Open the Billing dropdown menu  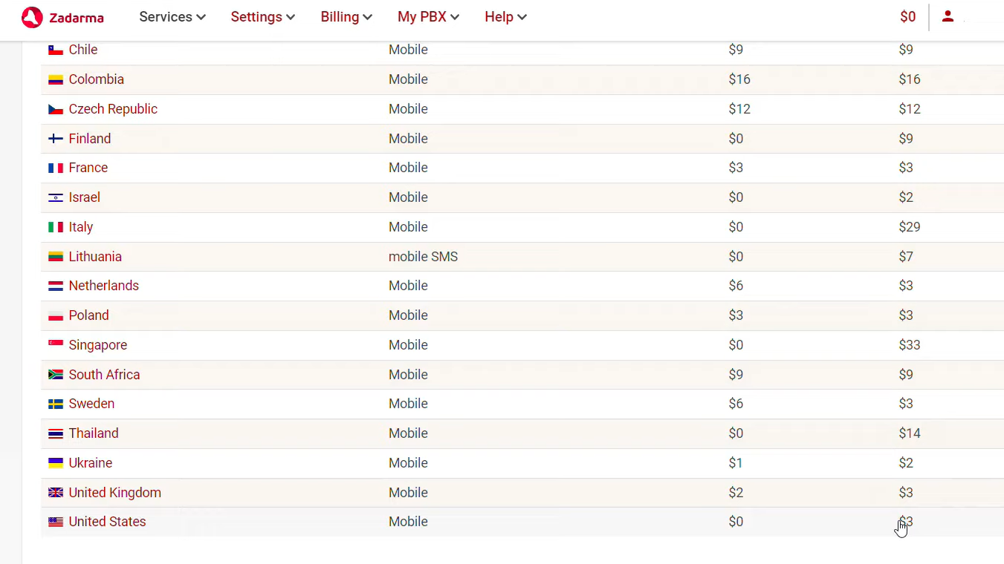coord(346,17)
